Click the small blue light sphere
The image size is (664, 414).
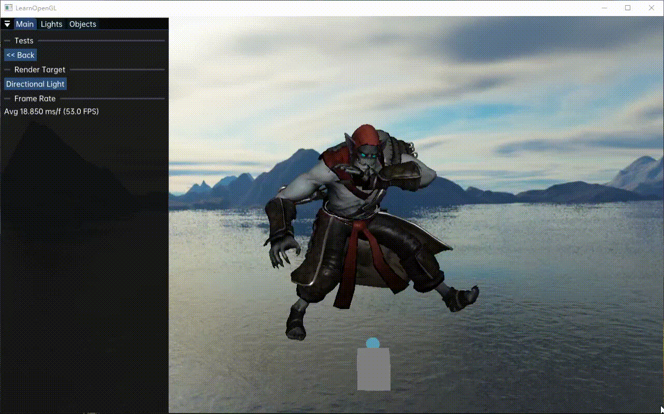373,343
